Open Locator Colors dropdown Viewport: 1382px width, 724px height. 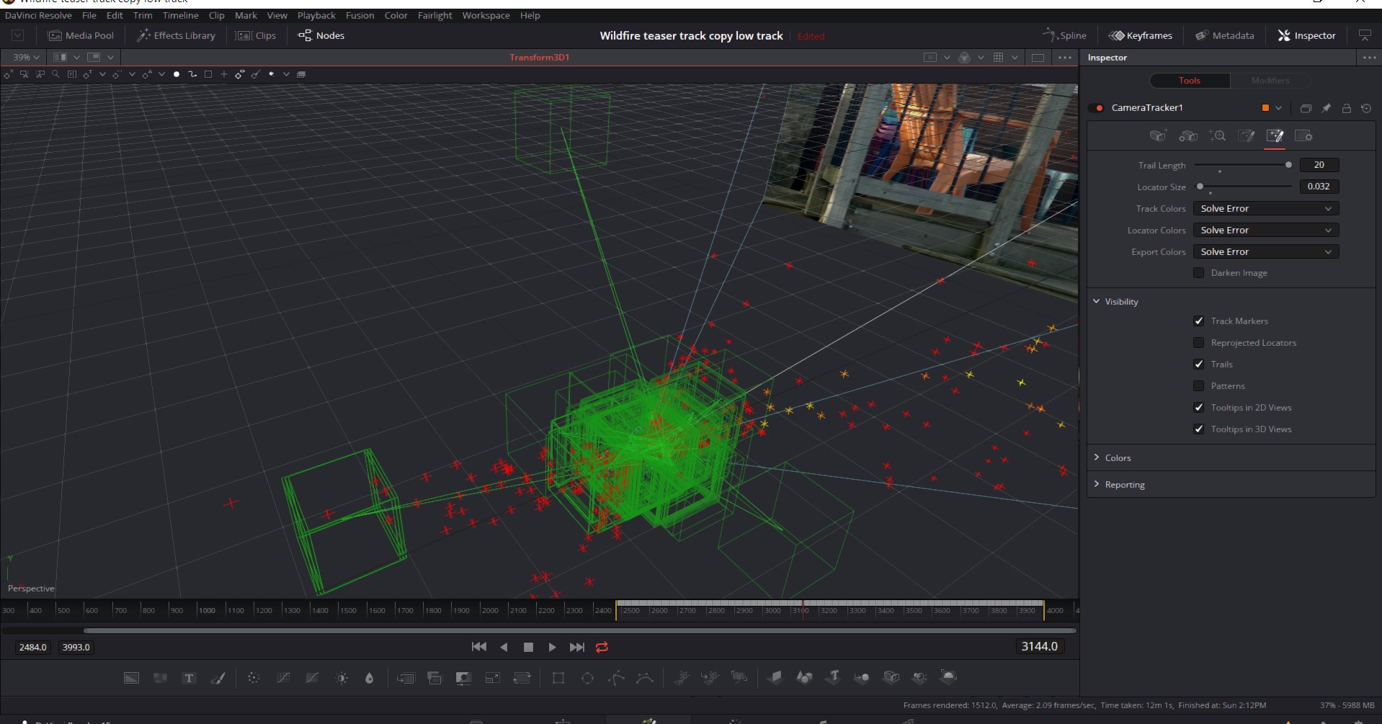1266,230
